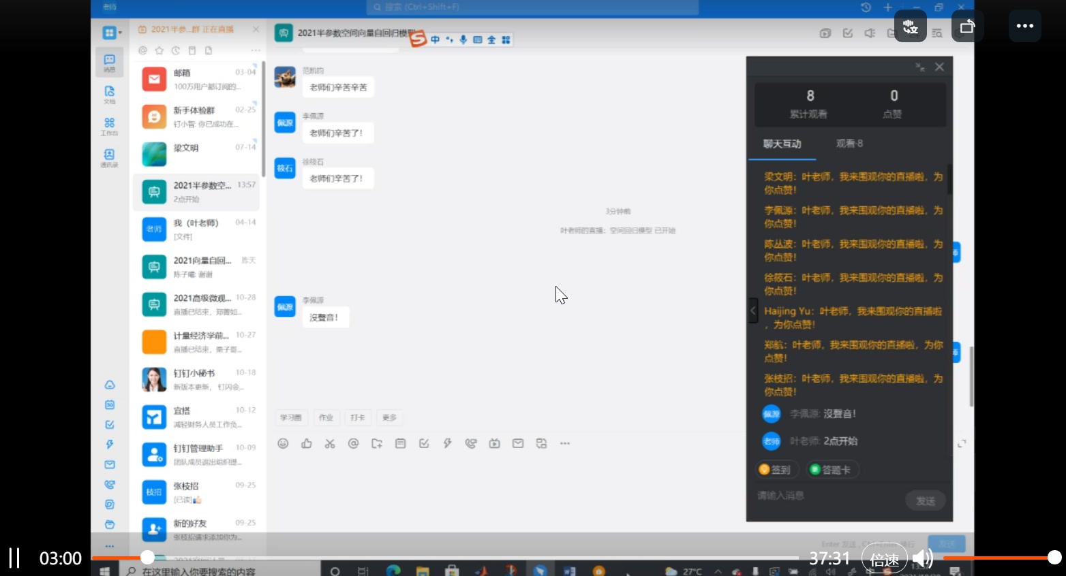Toggle Sogou input 中 language mode

435,39
